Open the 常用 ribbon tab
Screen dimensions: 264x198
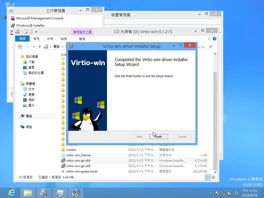pos(36,39)
